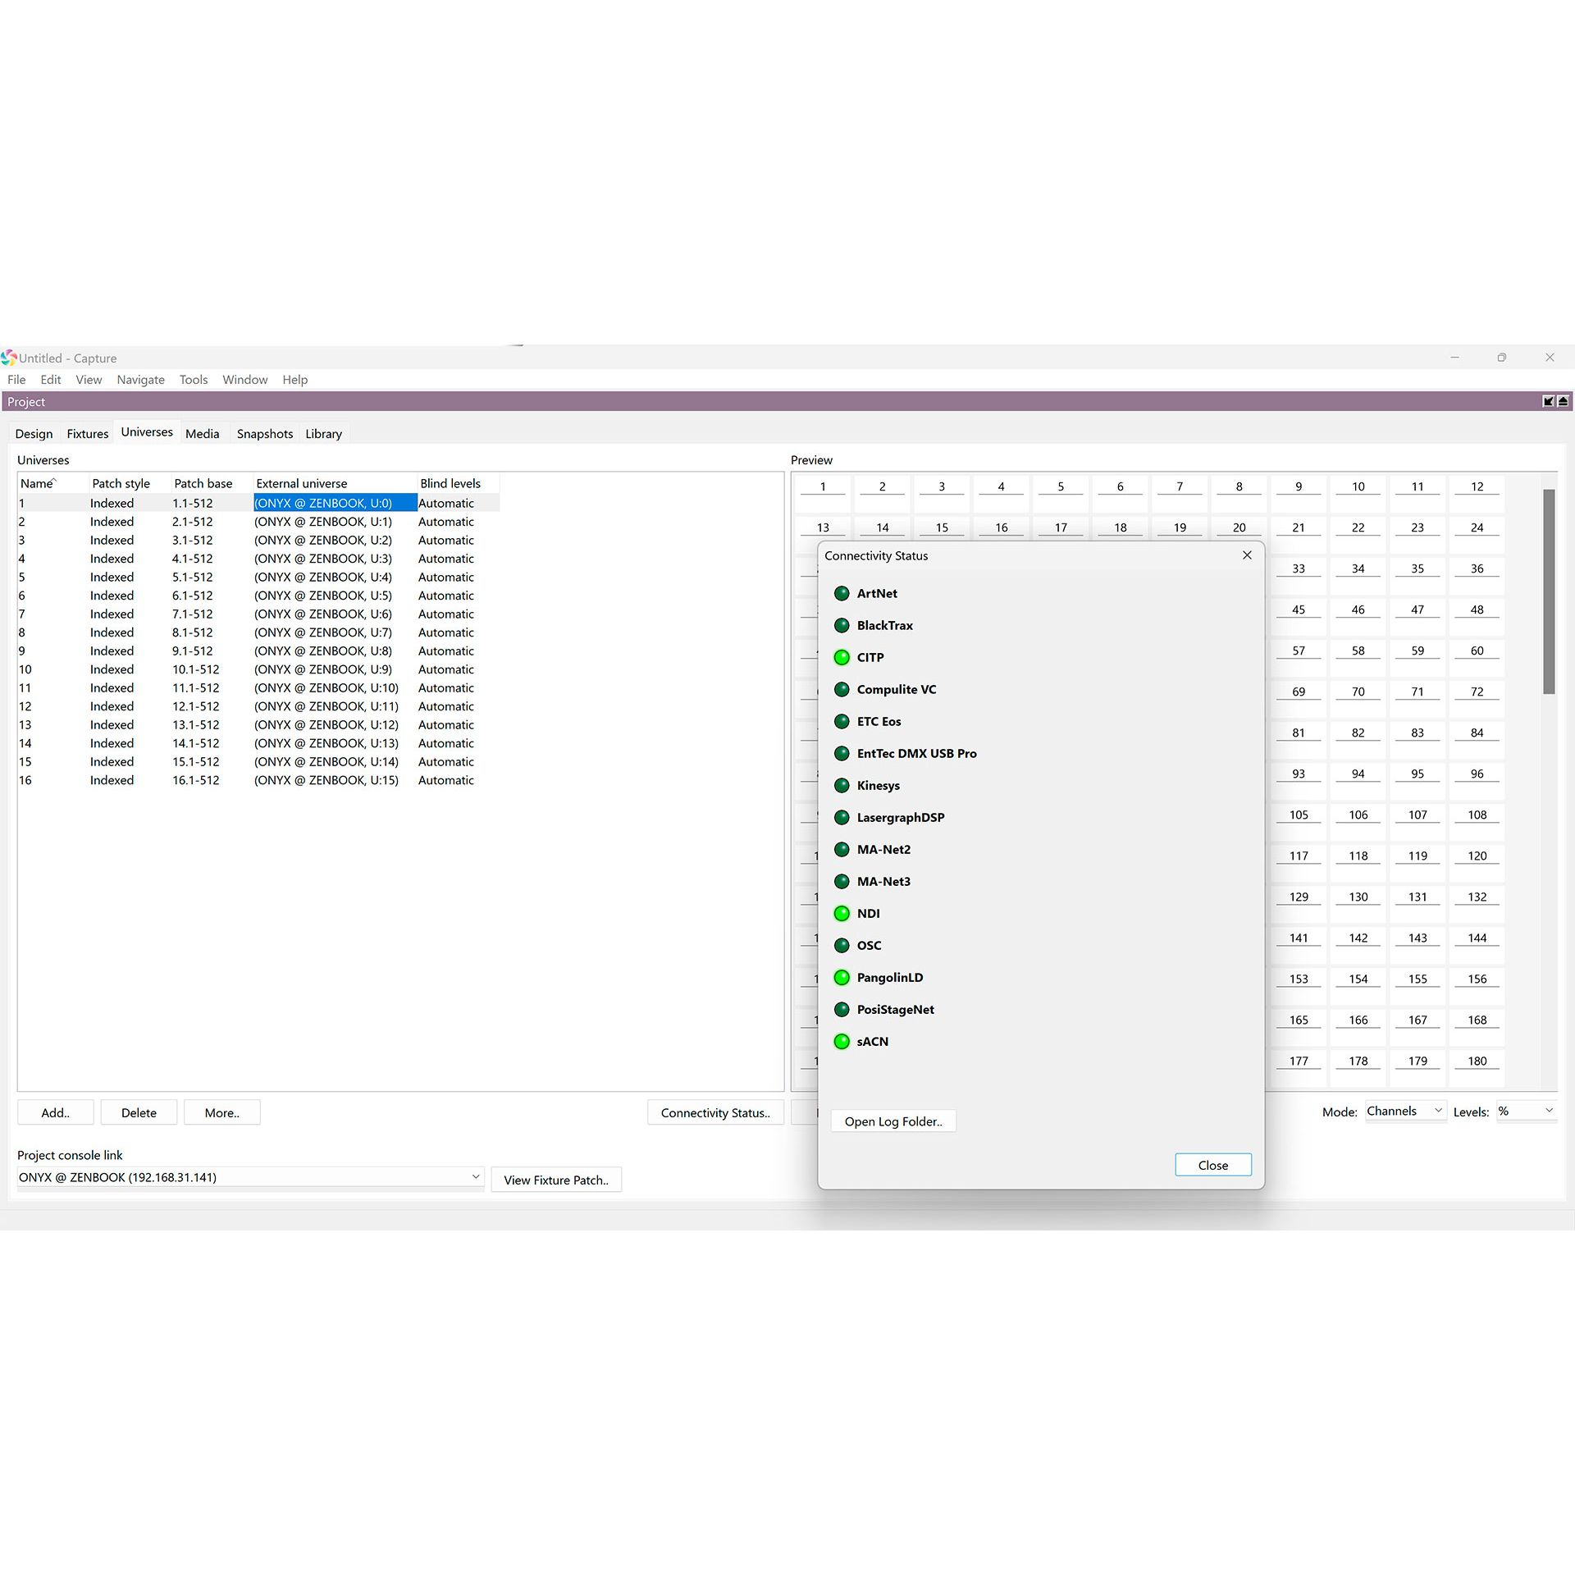Click the EntTec DMX USB Pro indicator
Viewport: 1575px width, 1575px height.
pos(841,753)
